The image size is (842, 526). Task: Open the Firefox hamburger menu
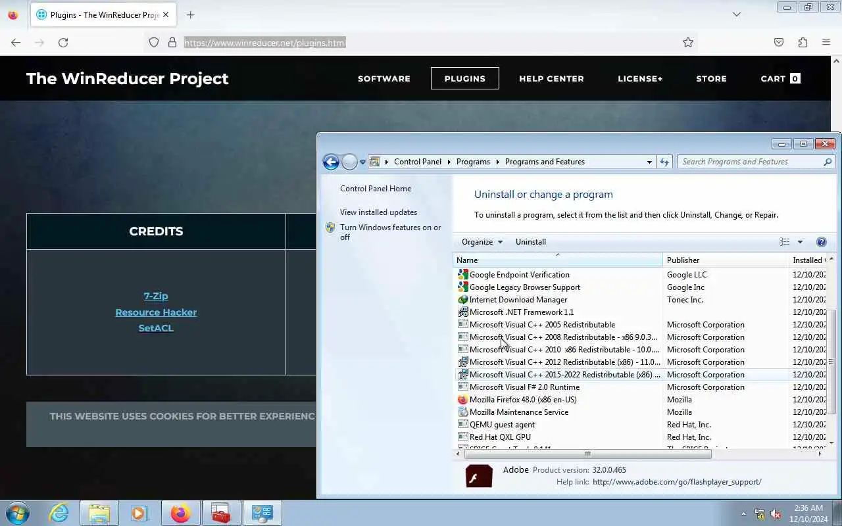(826, 42)
